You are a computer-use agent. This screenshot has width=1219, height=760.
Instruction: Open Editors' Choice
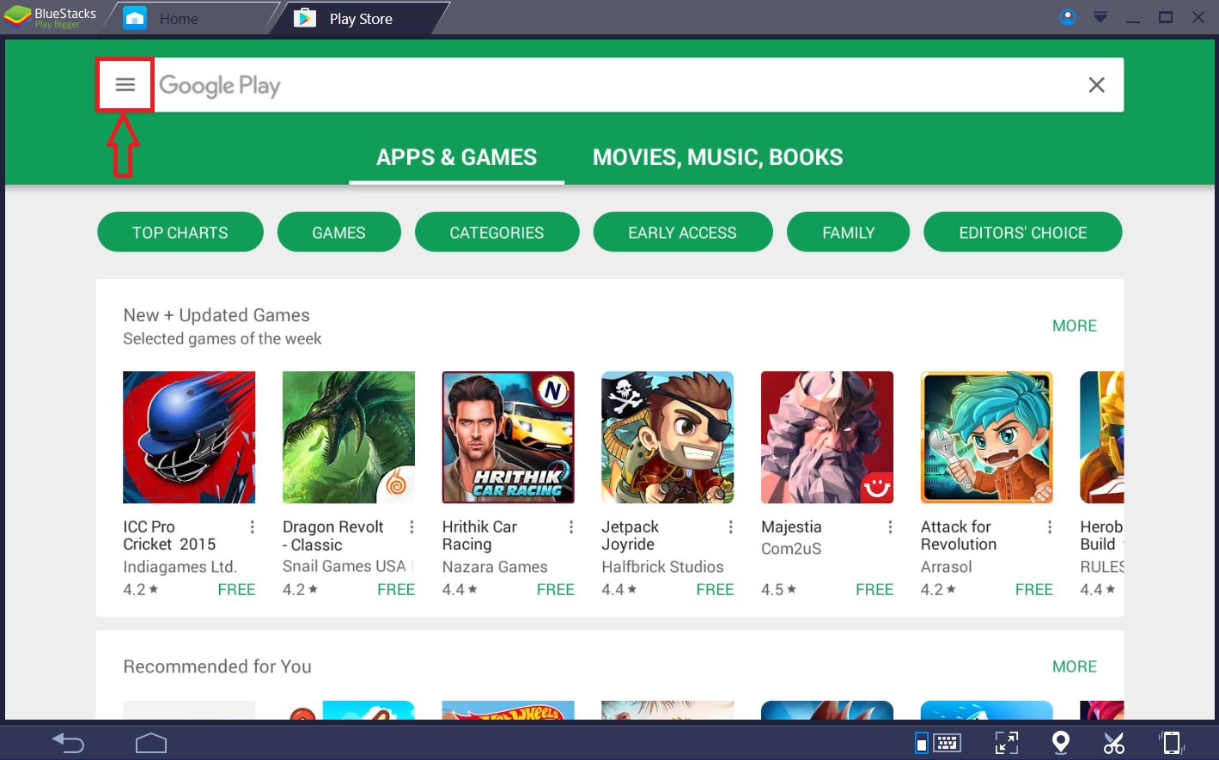[1022, 232]
